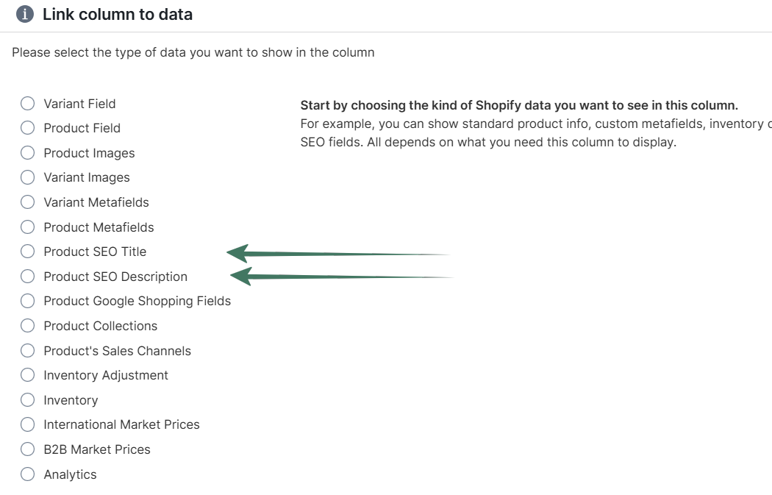Choose Variant Metafields data type
Image resolution: width=772 pixels, height=495 pixels.
27,202
